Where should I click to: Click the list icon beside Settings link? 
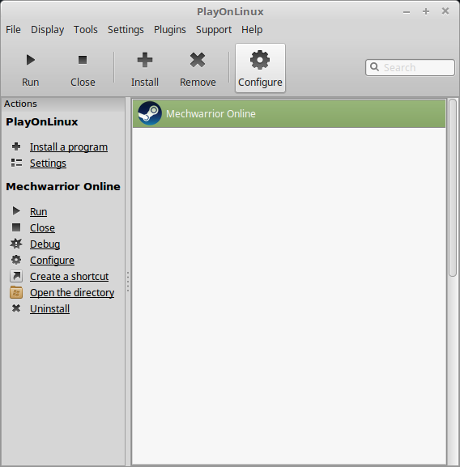16,163
